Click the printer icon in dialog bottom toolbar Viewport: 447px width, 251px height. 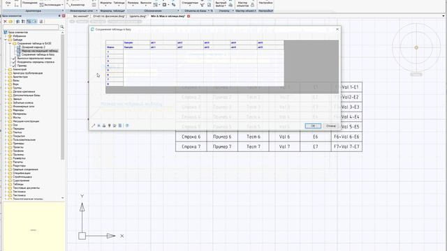[x=104, y=125]
